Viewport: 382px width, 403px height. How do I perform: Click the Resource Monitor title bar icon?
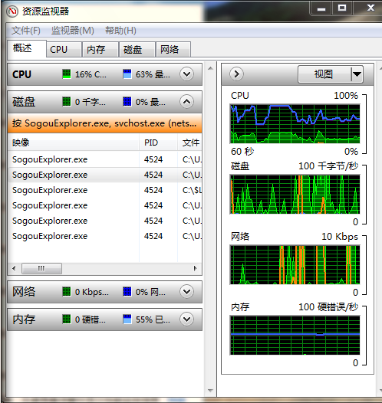pyautogui.click(x=12, y=11)
